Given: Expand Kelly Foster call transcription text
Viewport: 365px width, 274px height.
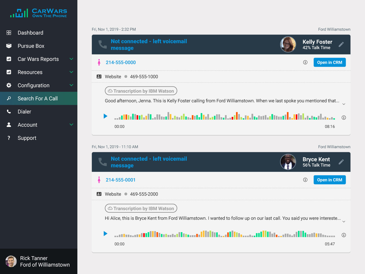Looking at the screenshot, I should (x=344, y=104).
